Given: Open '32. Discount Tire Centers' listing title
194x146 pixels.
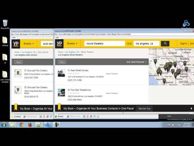Looking at the screenshot, I should (x=36, y=87).
